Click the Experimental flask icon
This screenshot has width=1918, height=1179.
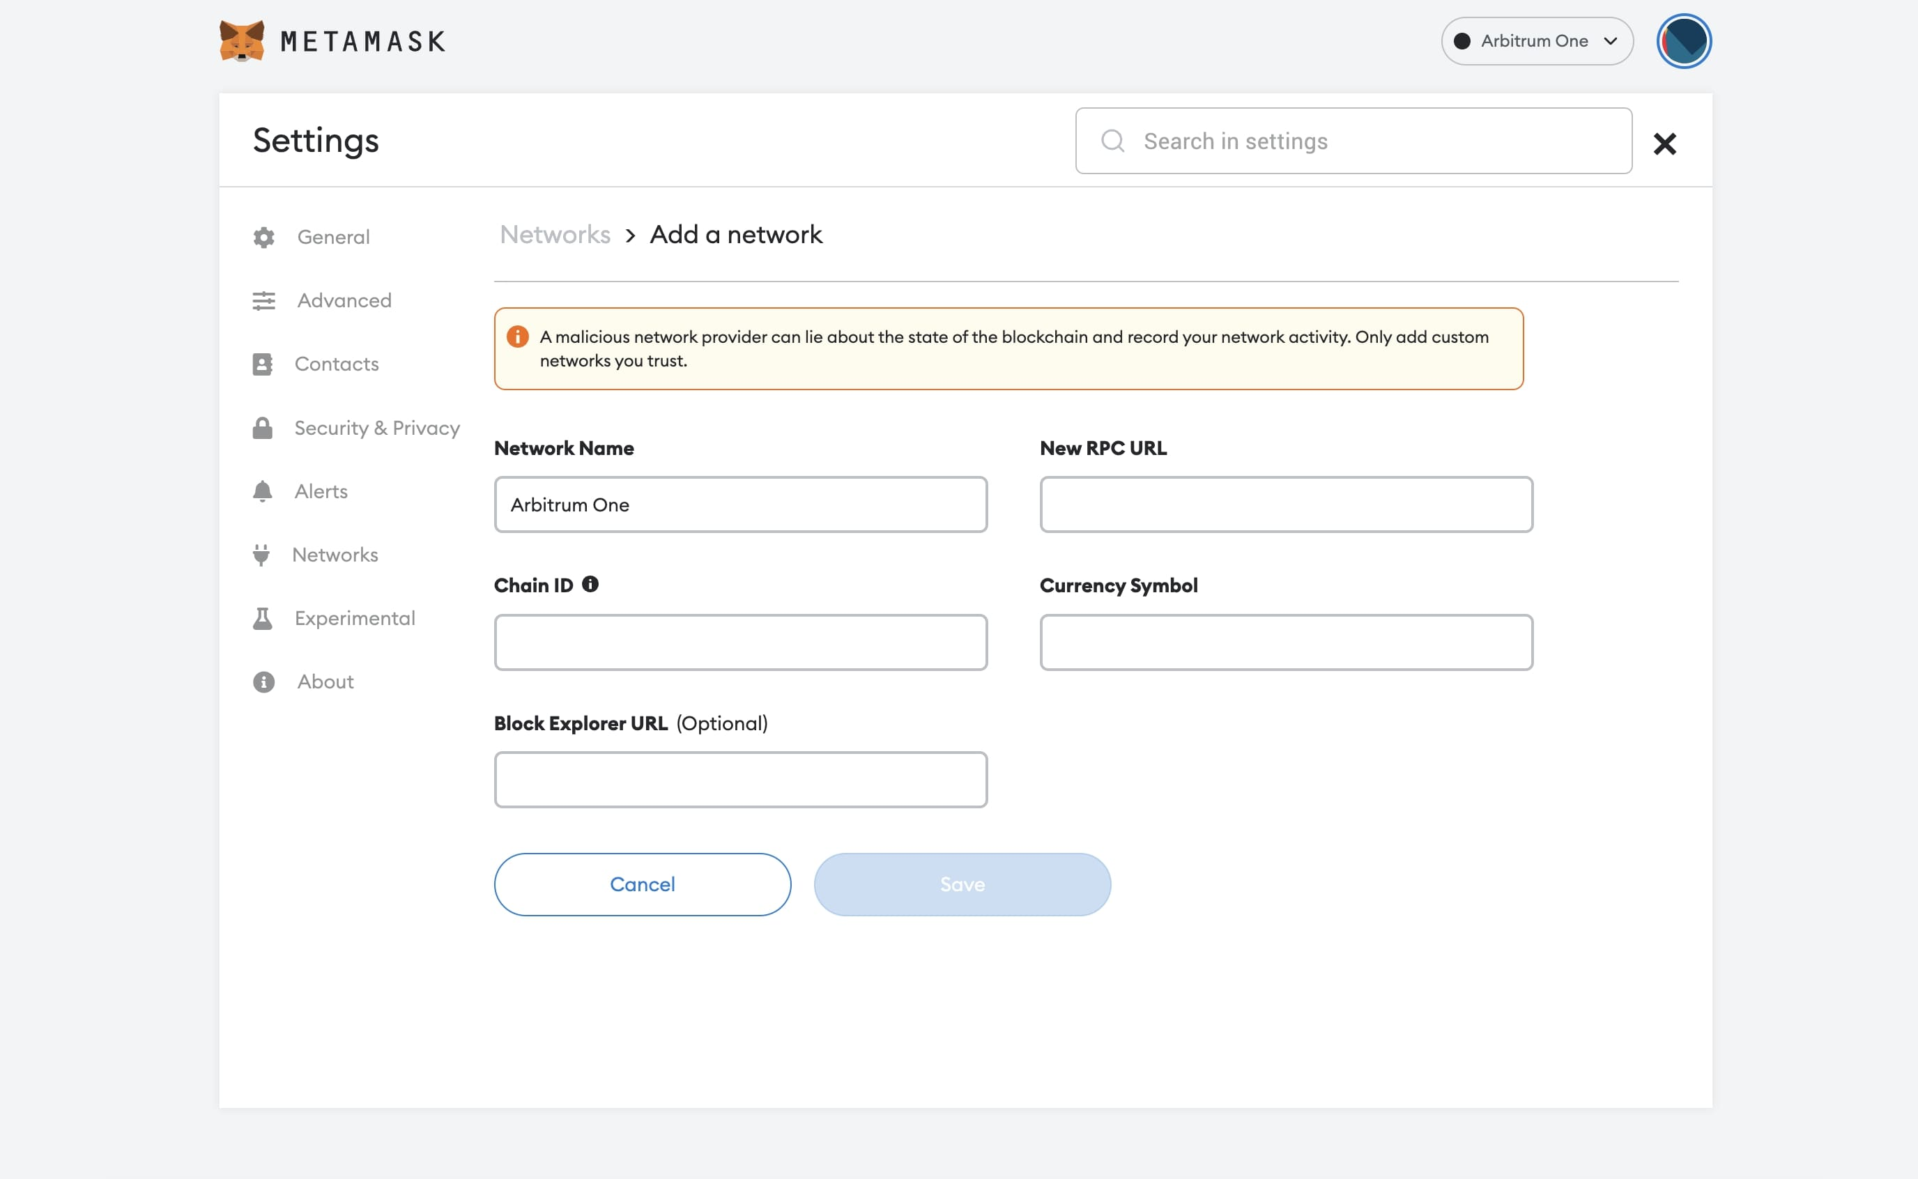pyautogui.click(x=263, y=618)
